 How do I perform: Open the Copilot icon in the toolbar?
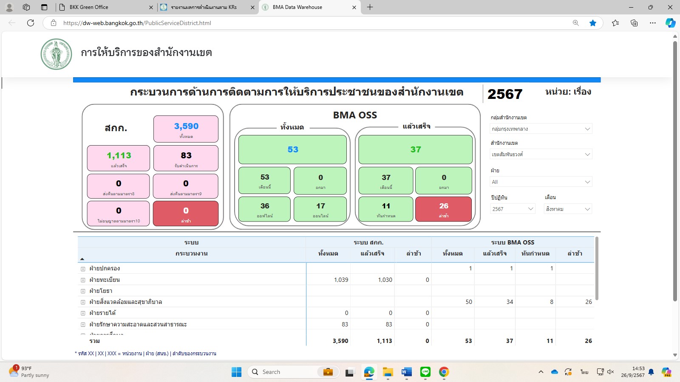pyautogui.click(x=670, y=23)
